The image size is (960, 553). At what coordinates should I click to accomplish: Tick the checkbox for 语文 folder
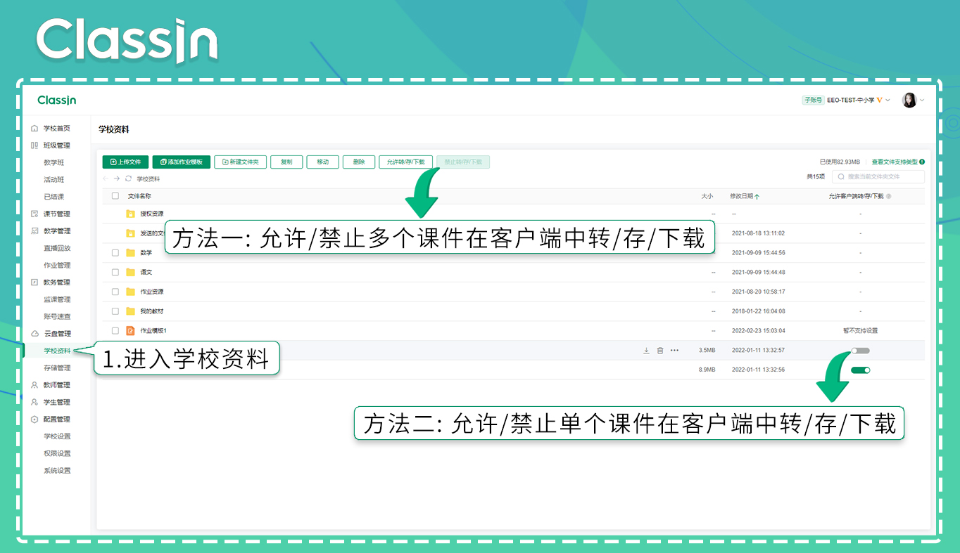coord(115,272)
